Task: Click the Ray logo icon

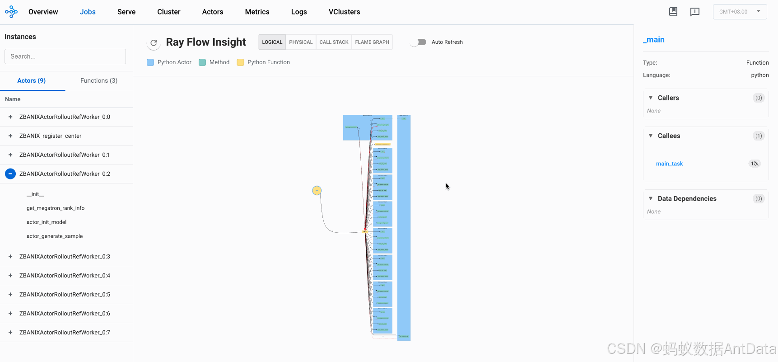Action: click(11, 12)
